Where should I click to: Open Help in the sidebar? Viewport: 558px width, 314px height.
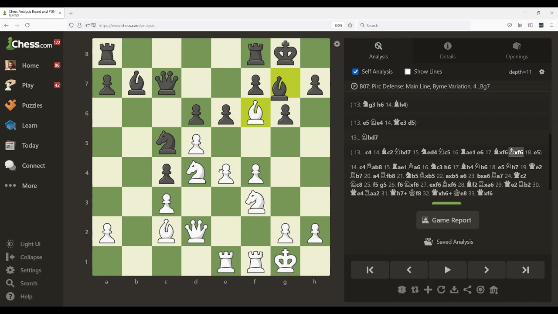[x=26, y=297]
